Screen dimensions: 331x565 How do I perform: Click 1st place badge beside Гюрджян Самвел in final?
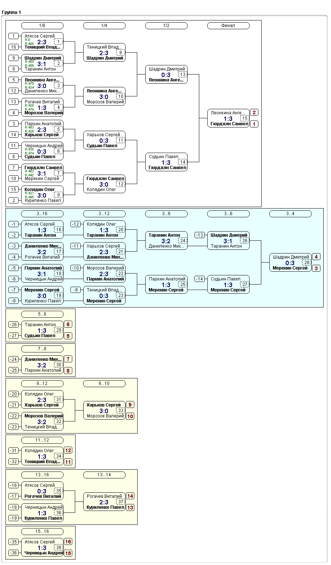[254, 124]
